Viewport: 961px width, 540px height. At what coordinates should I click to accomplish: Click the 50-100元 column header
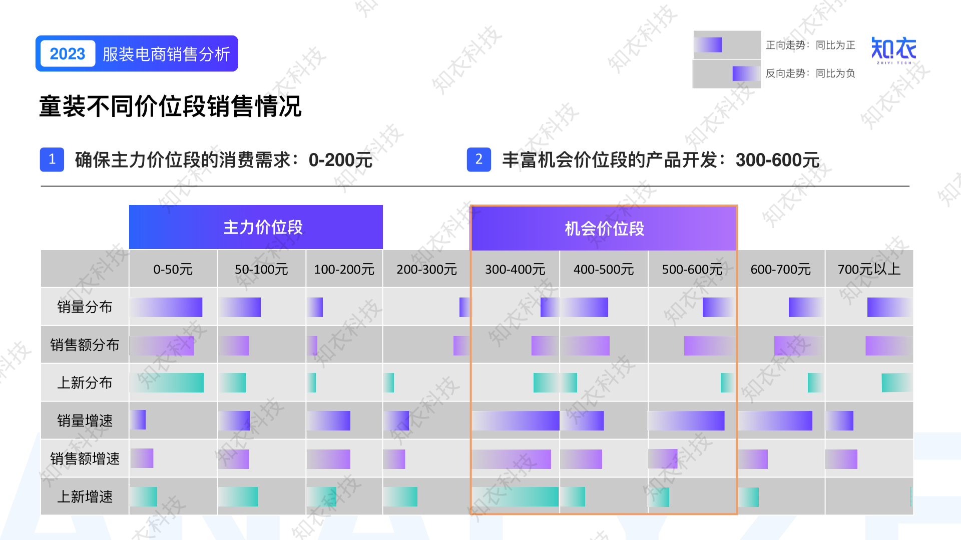261,269
